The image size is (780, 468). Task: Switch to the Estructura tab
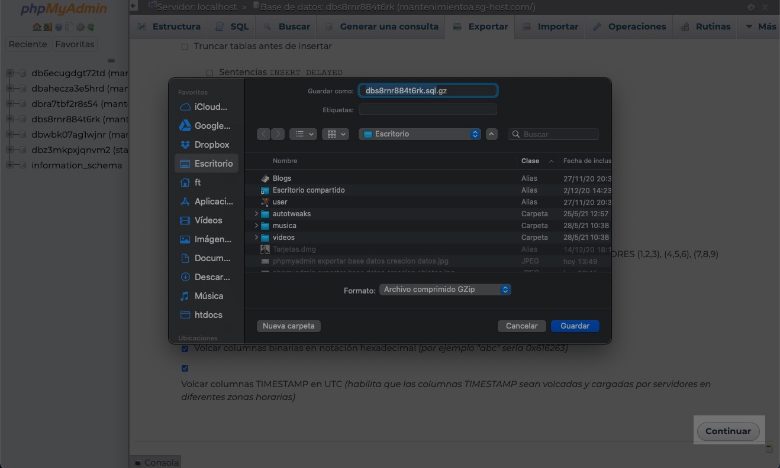[x=169, y=27]
